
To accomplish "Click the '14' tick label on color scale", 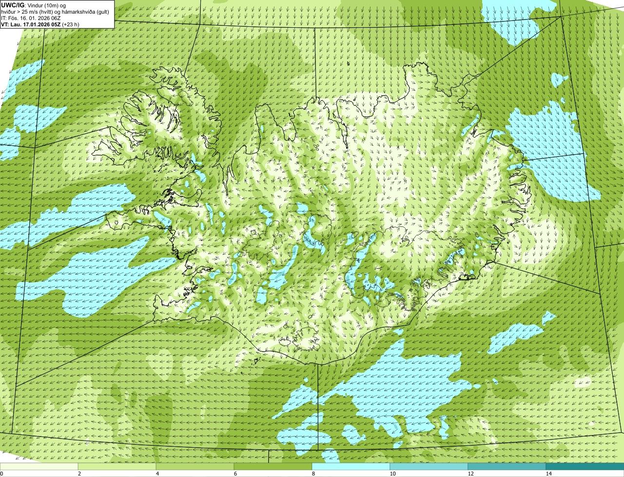I will (548, 474).
